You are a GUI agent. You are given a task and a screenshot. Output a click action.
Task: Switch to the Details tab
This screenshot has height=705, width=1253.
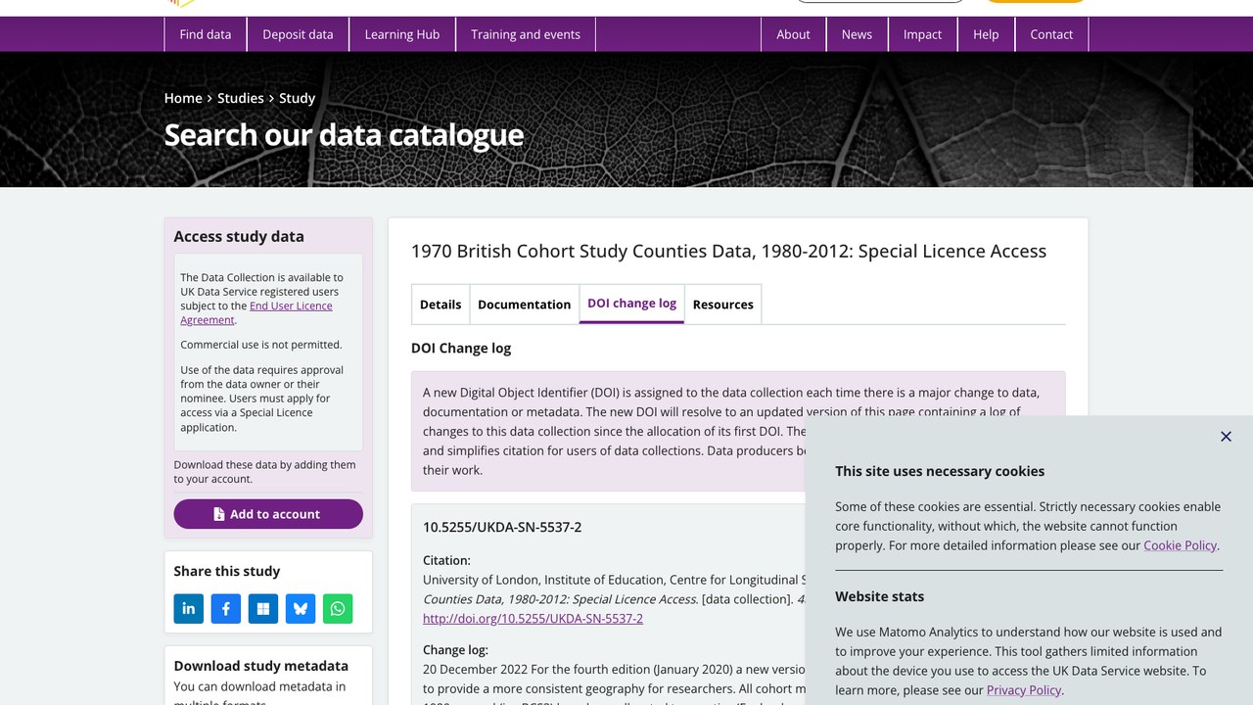point(441,305)
